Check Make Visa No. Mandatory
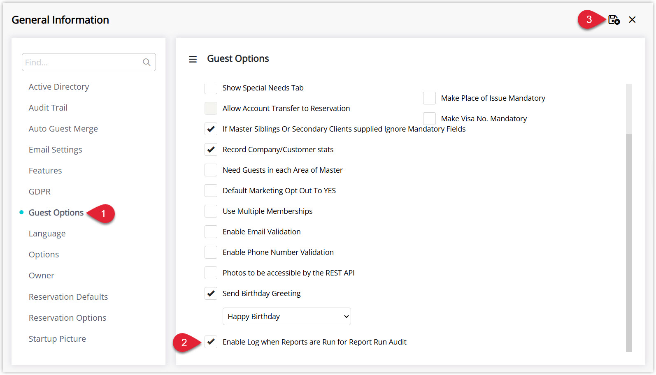This screenshot has width=656, height=375. (x=429, y=118)
